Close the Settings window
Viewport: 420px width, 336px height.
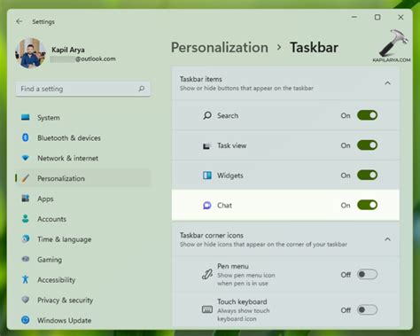pyautogui.click(x=401, y=17)
